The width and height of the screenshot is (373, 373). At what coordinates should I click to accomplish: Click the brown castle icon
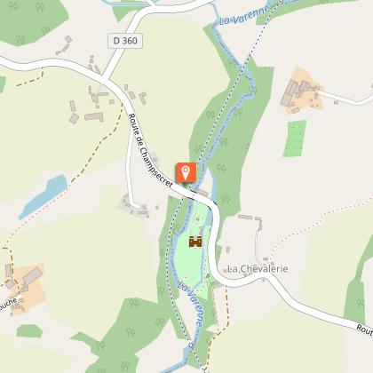[195, 242]
